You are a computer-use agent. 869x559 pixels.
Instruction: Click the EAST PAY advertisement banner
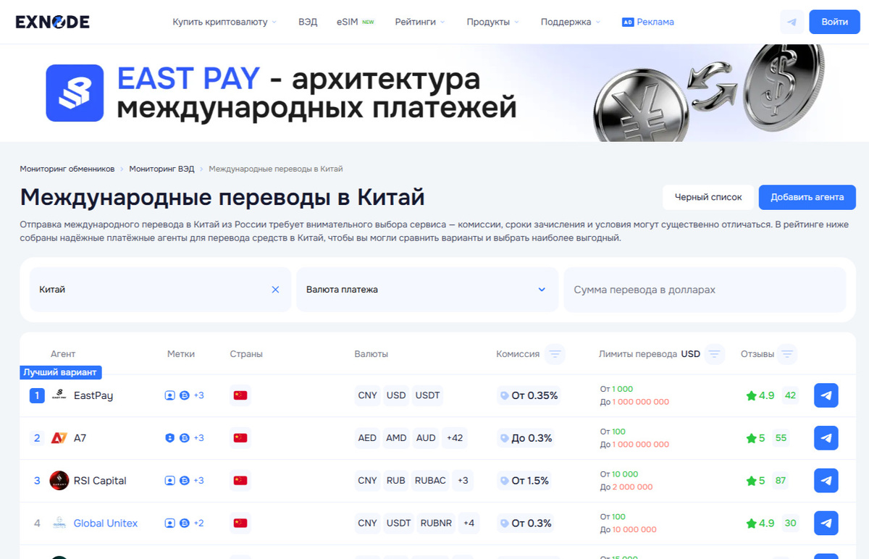[x=434, y=93]
